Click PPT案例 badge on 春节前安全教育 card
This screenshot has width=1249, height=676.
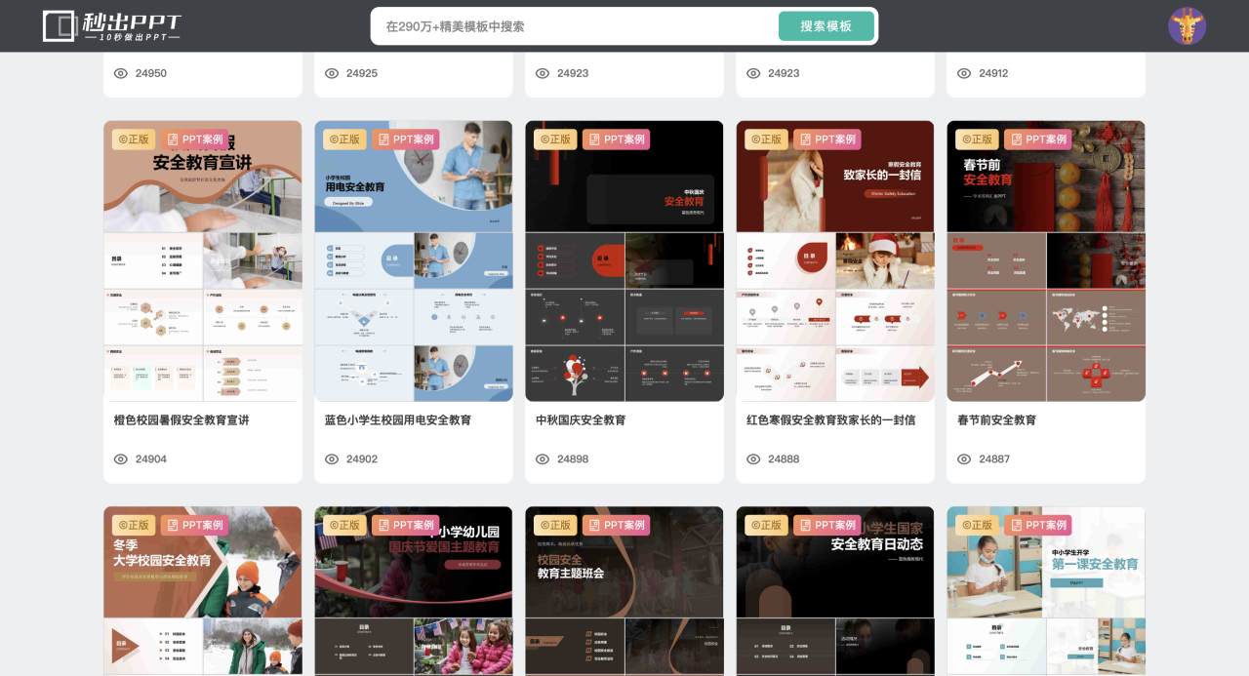pyautogui.click(x=1038, y=139)
